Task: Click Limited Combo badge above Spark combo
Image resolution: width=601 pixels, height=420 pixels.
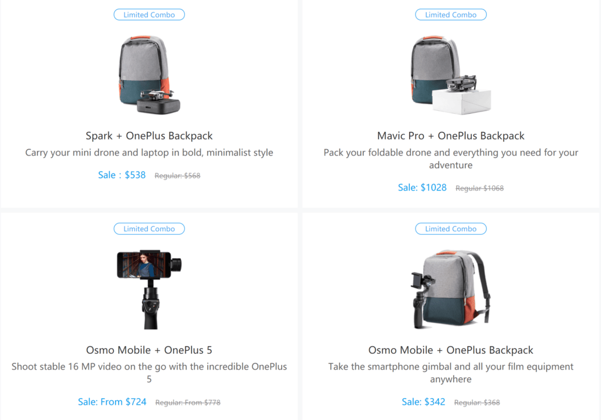Action: pyautogui.click(x=149, y=15)
